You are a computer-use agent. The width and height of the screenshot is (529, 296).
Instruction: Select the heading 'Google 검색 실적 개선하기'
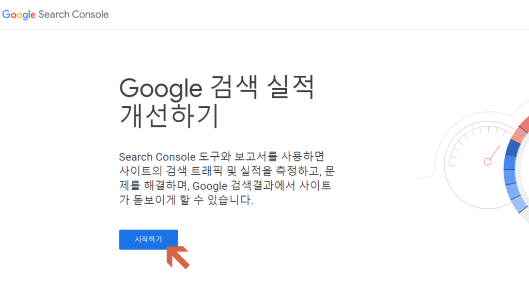pos(217,102)
